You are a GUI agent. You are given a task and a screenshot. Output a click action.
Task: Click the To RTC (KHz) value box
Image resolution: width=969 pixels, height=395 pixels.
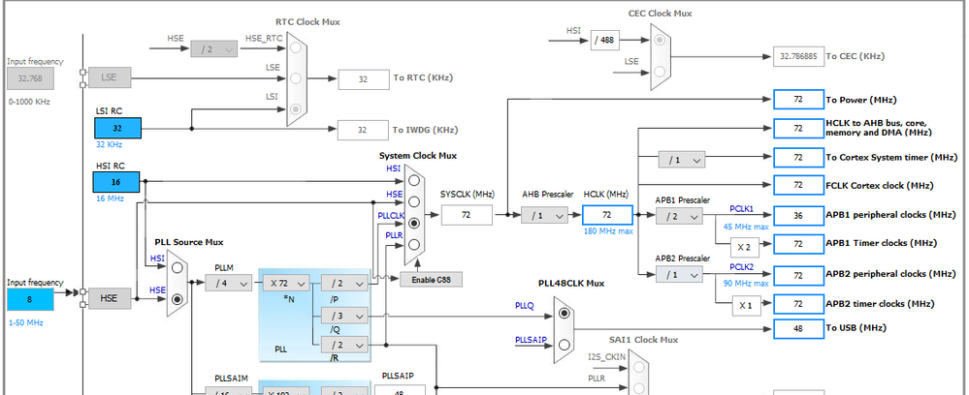tap(364, 79)
